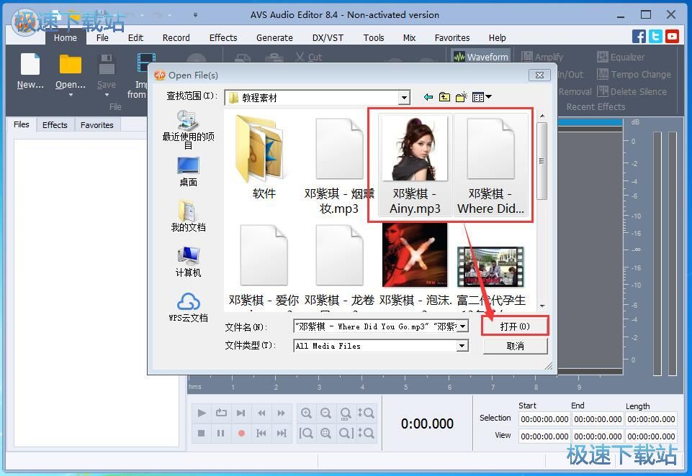Click the Selection Start time field
The height and width of the screenshot is (476, 692).
pos(544,419)
